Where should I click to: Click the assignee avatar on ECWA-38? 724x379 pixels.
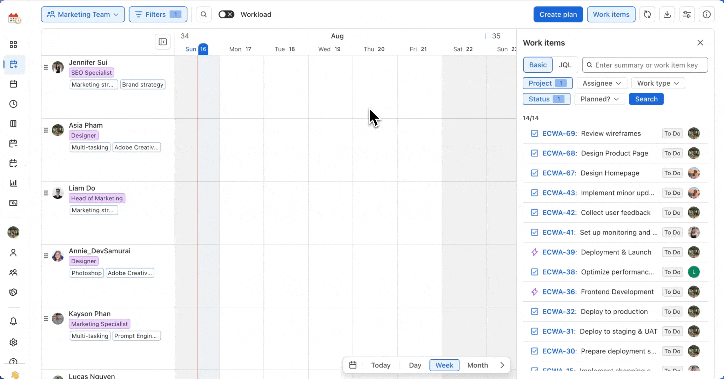pyautogui.click(x=694, y=272)
